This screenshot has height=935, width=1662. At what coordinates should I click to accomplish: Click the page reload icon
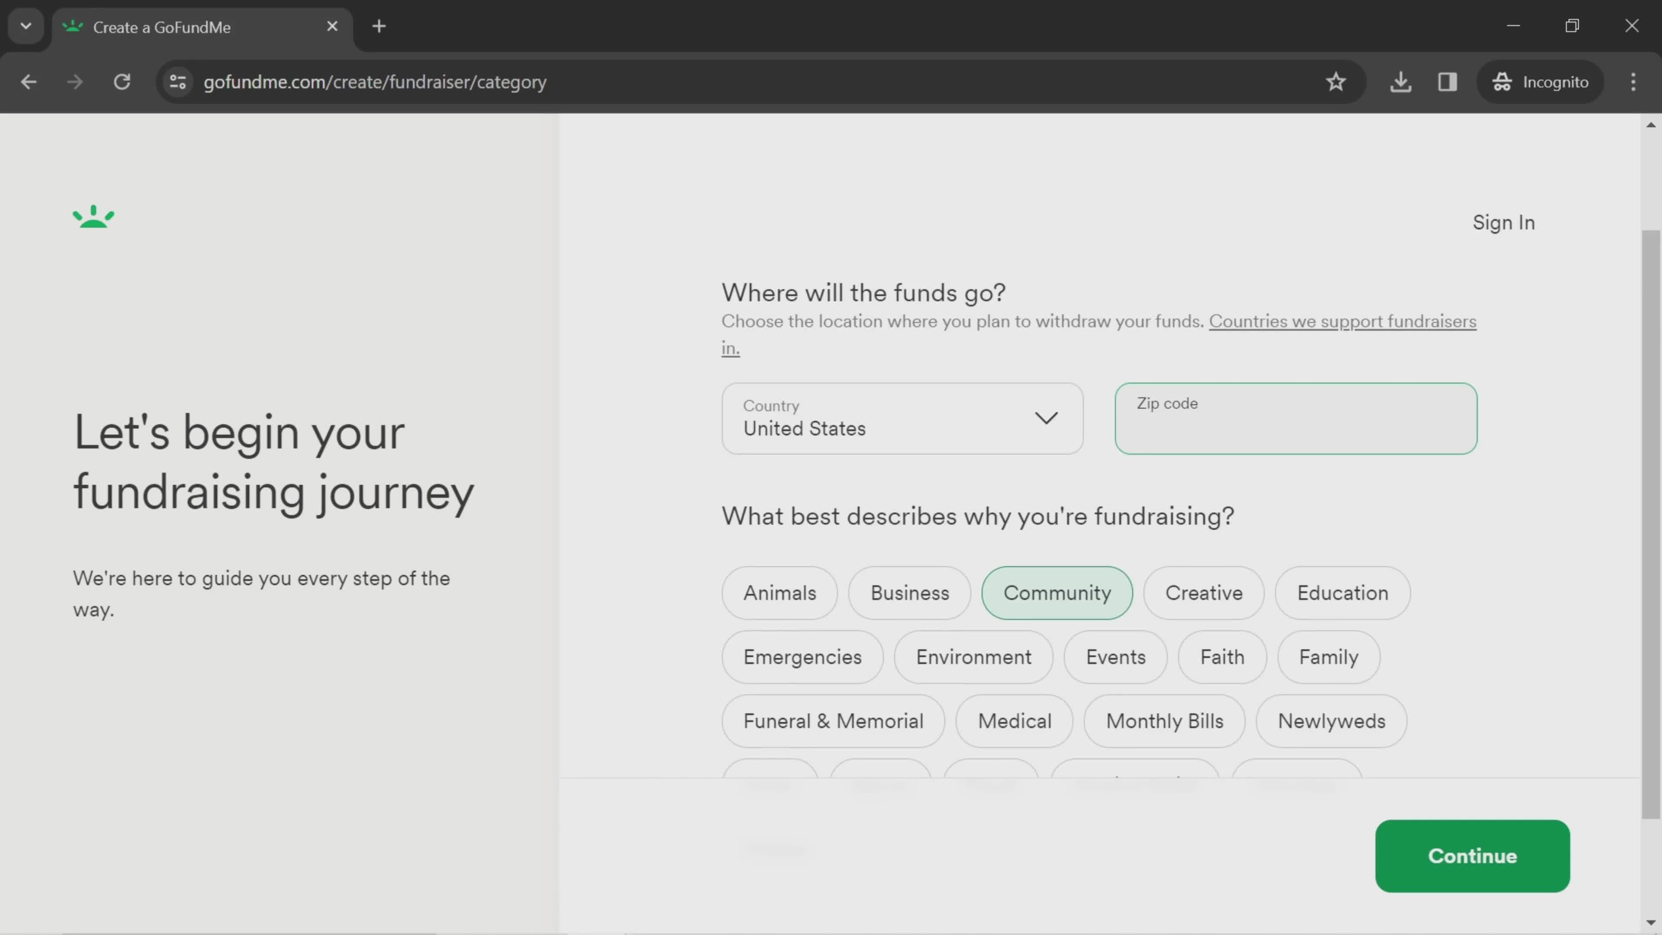[x=121, y=81]
